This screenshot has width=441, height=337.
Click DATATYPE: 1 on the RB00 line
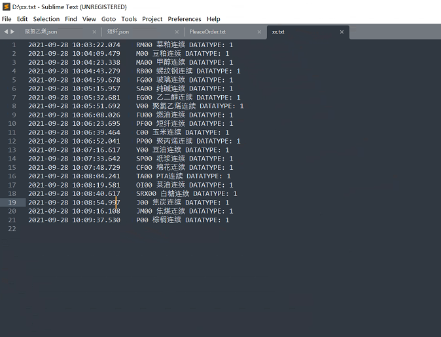[219, 71]
